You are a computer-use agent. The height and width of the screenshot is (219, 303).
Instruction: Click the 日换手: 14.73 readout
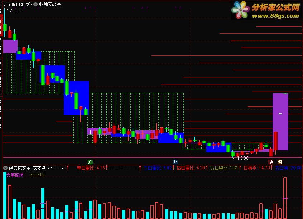click(257, 168)
